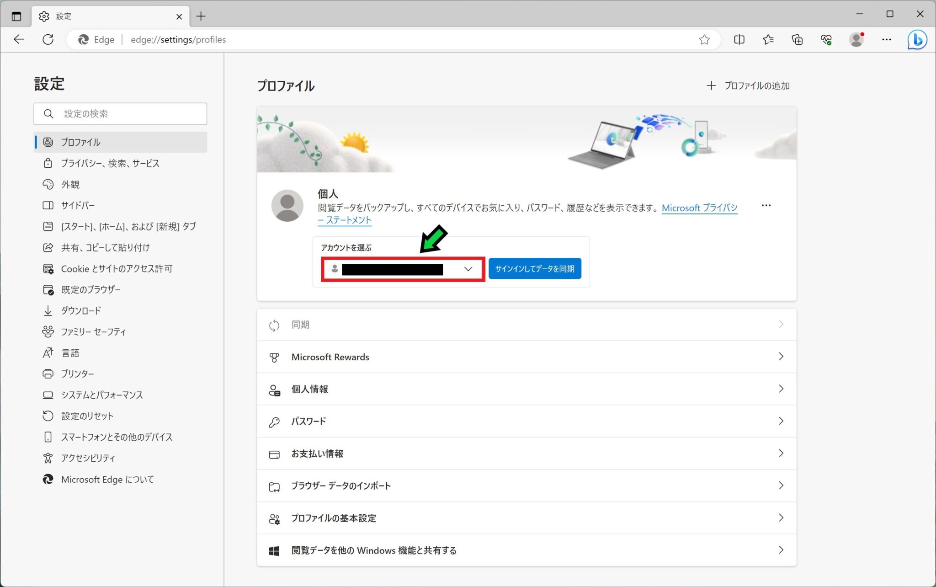Click the page refresh icon
Screen dimensions: 936x587
coord(48,39)
